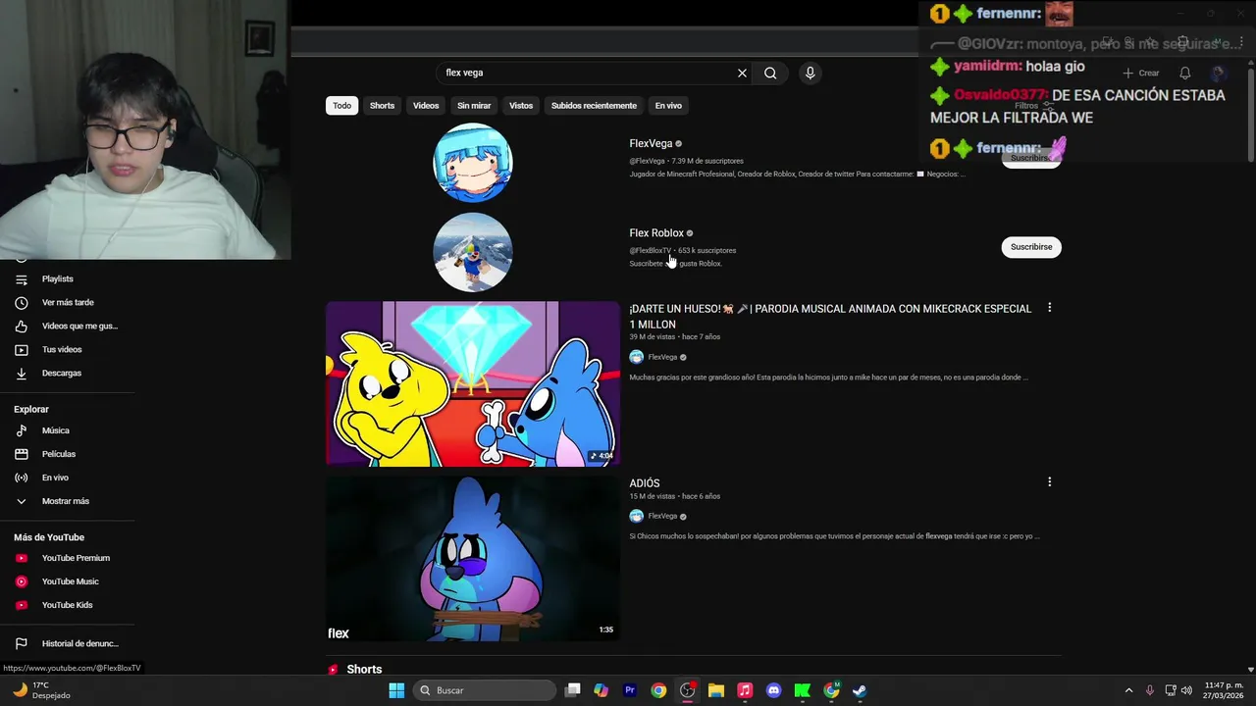Start voice search with the microphone icon
Viewport: 1256px width, 706px height.
click(x=810, y=73)
